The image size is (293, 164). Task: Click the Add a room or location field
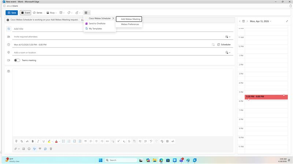[x=118, y=53]
